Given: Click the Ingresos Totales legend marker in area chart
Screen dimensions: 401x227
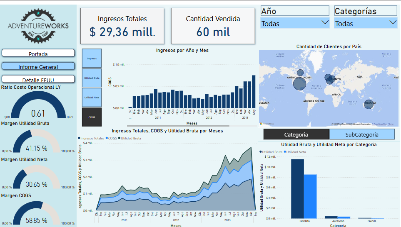Looking at the screenshot, I should [79, 138].
